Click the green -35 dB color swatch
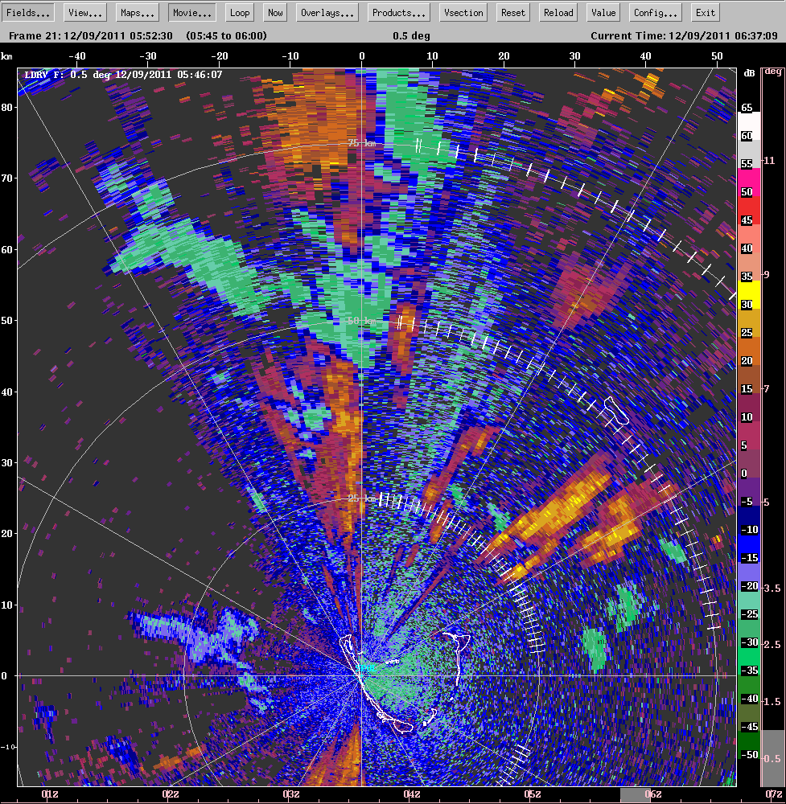Image resolution: width=786 pixels, height=804 pixels. (x=748, y=662)
